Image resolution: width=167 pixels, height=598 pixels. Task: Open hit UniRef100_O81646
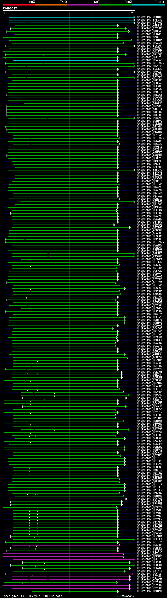(x=150, y=135)
